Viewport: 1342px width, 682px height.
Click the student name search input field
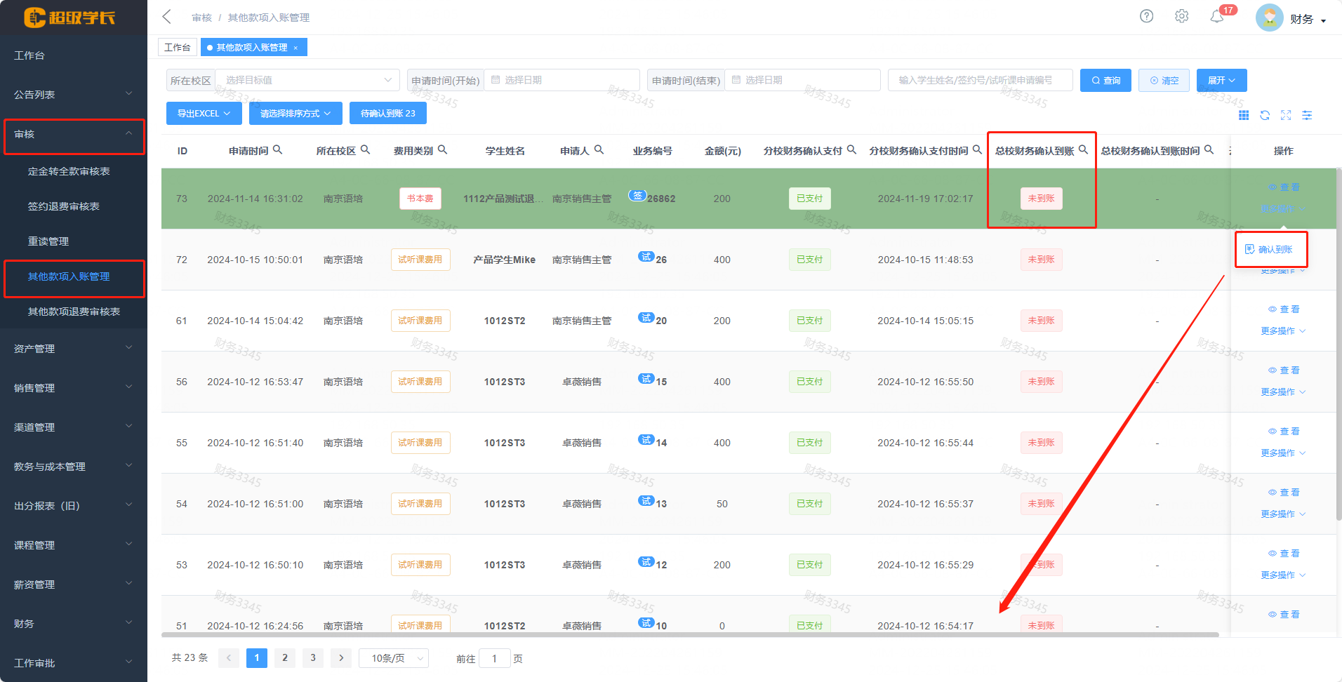(x=980, y=80)
